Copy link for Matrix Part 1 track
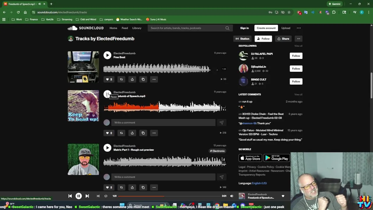The width and height of the screenshot is (373, 210). [x=143, y=188]
